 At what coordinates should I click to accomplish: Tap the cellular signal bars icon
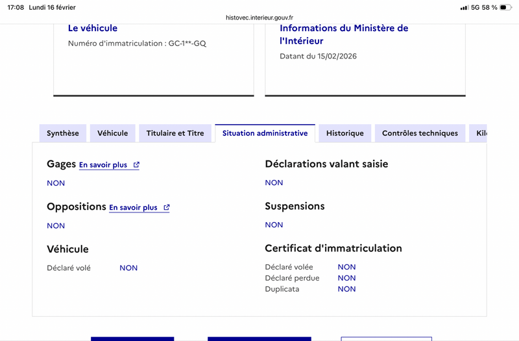click(x=465, y=8)
